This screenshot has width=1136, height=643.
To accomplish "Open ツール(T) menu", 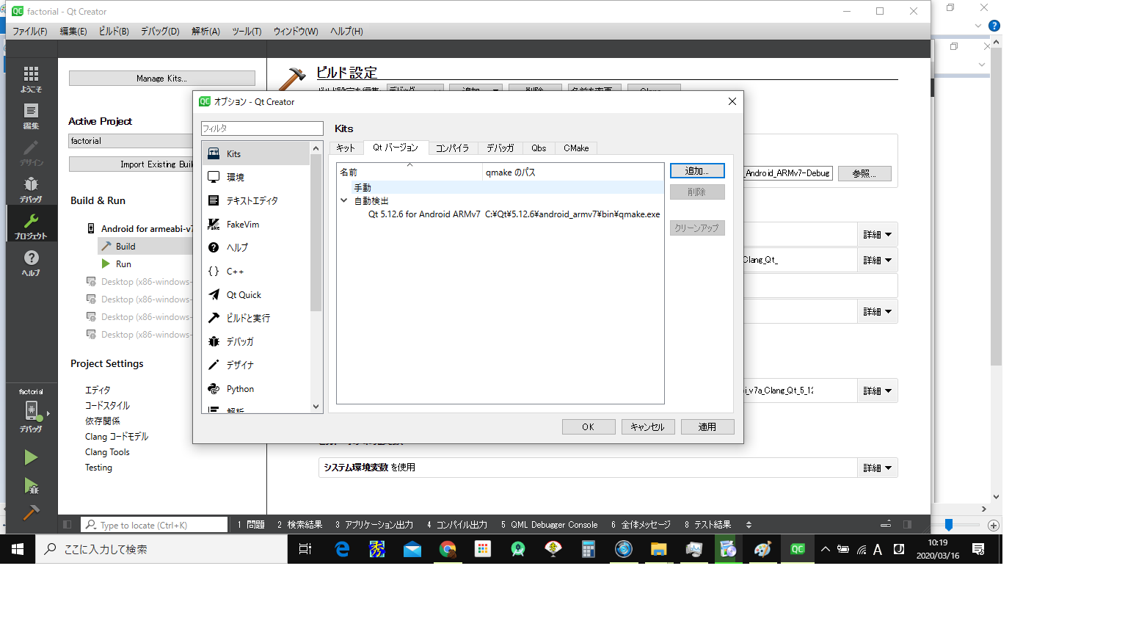I will point(247,31).
